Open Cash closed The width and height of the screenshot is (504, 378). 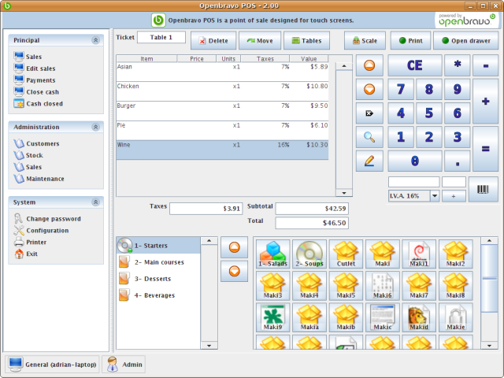coord(39,103)
